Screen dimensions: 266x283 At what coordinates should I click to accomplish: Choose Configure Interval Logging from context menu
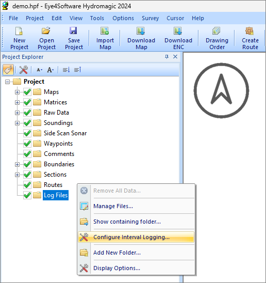pos(136,237)
